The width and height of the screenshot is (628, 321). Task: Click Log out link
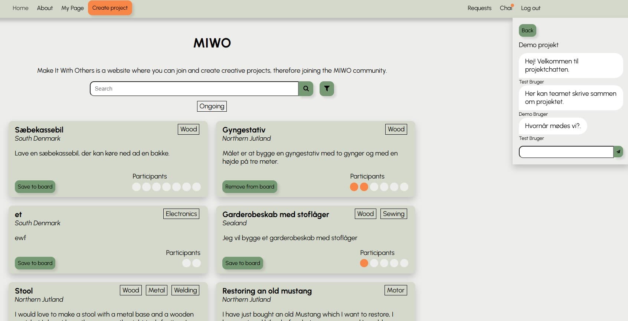pyautogui.click(x=530, y=8)
